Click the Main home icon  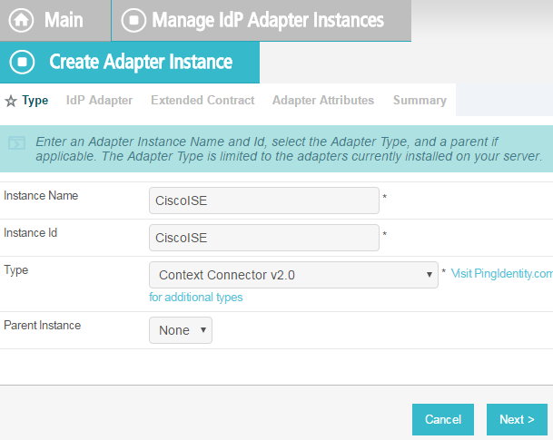pyautogui.click(x=21, y=20)
